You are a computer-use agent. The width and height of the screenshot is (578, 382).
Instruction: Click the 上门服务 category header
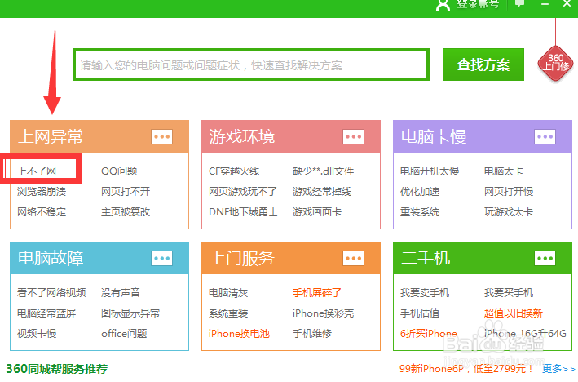(x=291, y=258)
